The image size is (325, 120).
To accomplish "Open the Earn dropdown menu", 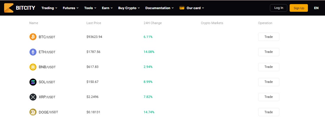I will (107, 8).
